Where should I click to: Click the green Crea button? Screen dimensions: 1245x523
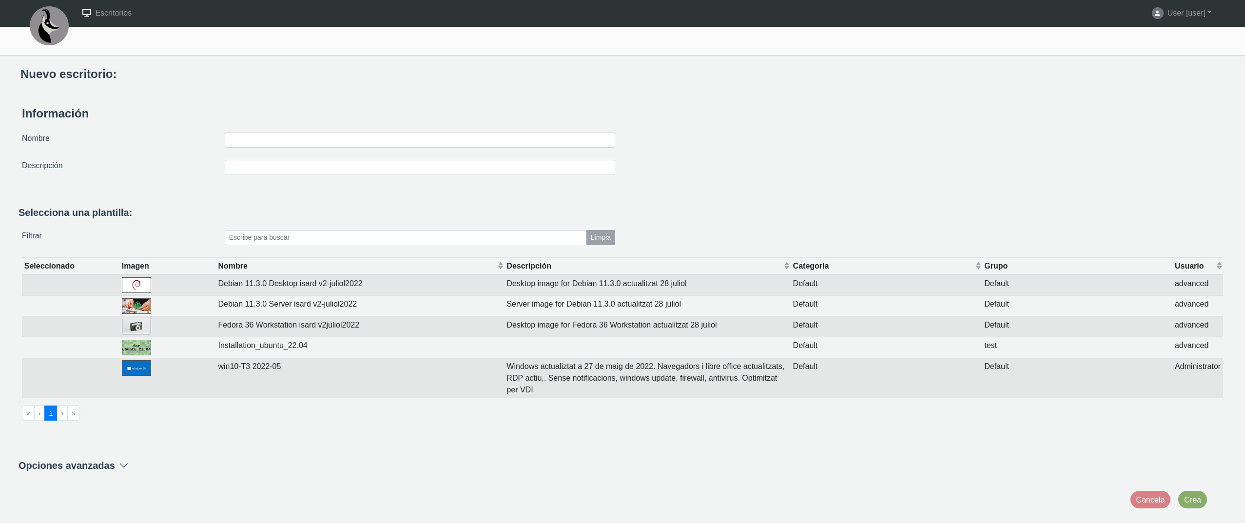(1192, 500)
